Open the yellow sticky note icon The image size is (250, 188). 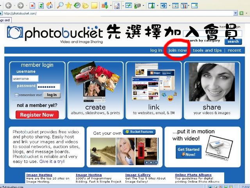[x=94, y=6]
